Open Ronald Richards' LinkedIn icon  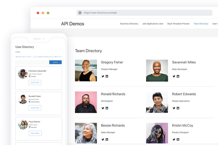pyautogui.click(x=107, y=108)
